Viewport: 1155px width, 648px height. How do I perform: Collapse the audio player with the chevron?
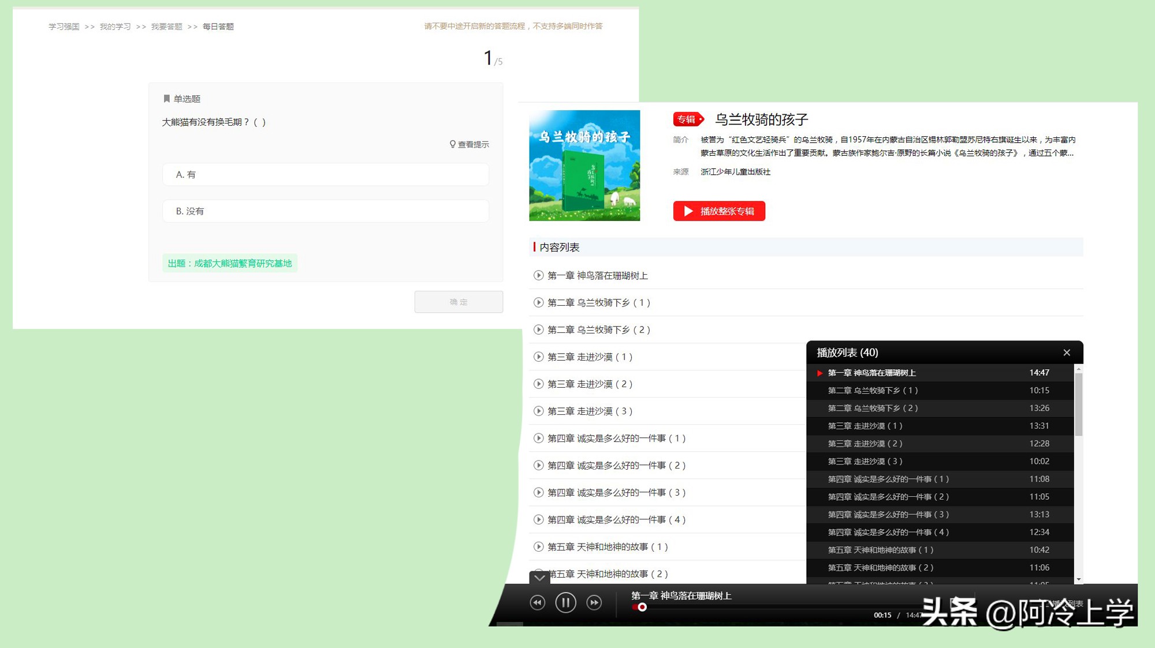coord(540,578)
